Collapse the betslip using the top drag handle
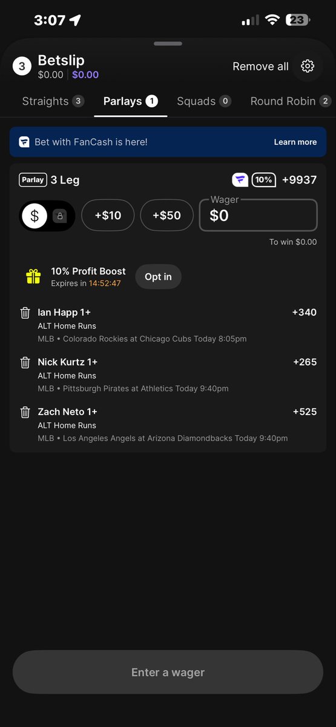This screenshot has width=336, height=727. (168, 44)
